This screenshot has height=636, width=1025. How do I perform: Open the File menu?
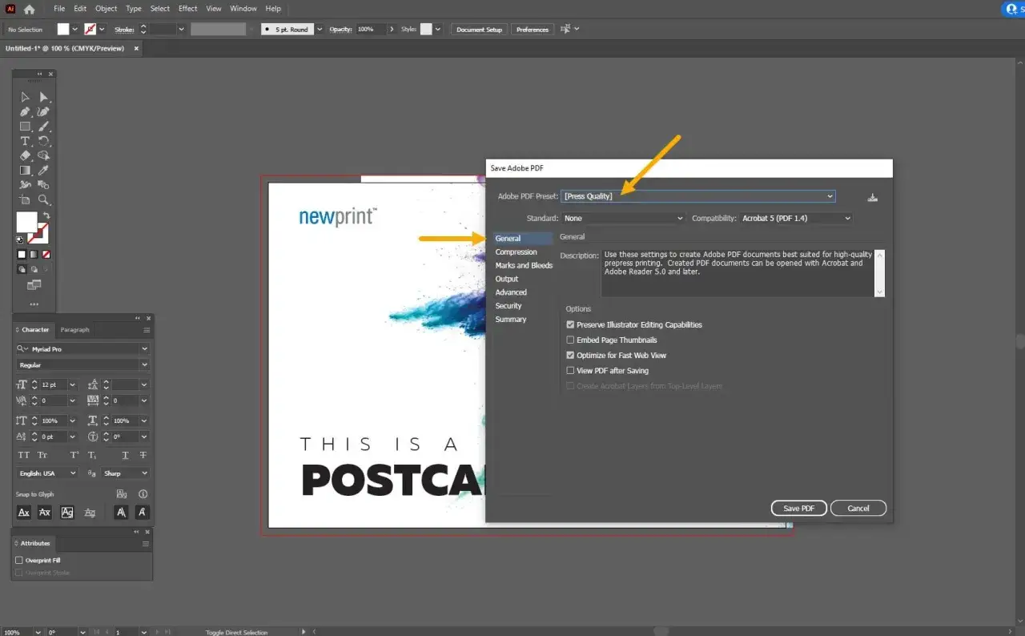click(59, 8)
